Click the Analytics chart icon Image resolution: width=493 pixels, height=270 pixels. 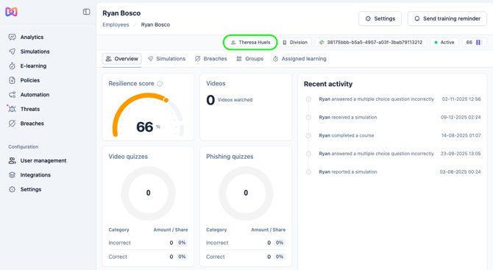point(12,37)
